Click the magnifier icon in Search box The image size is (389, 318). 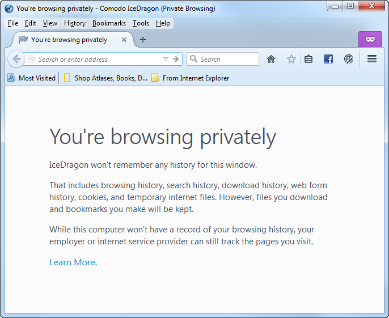193,59
